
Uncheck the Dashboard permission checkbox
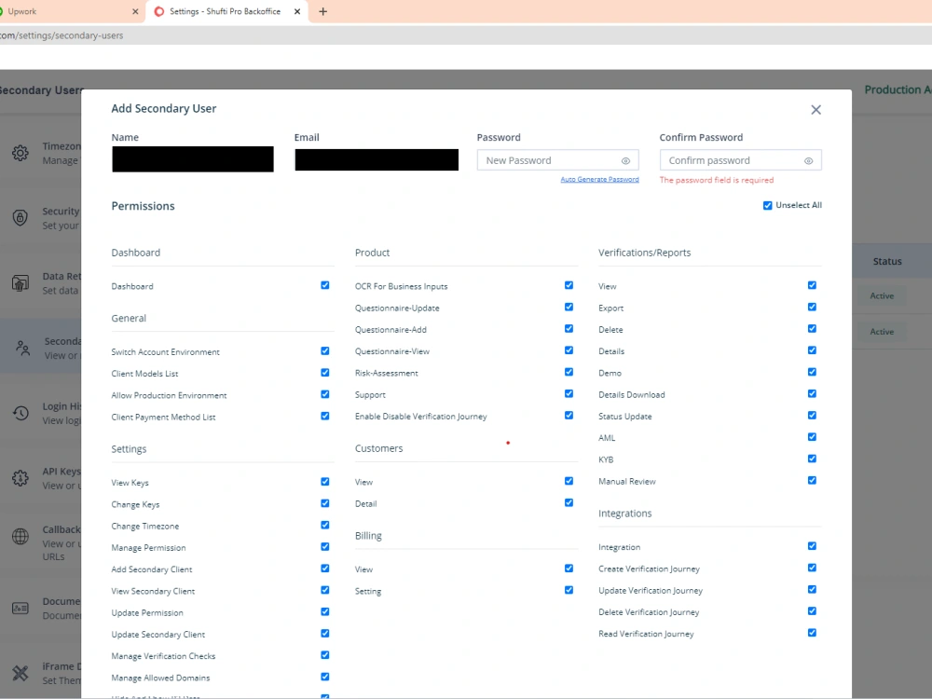point(325,285)
